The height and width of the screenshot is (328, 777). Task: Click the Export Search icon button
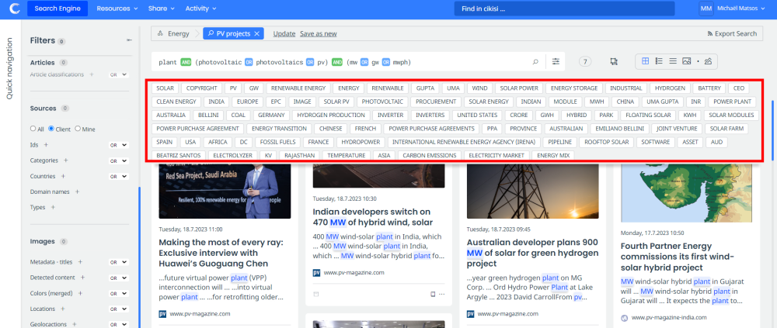pos(733,33)
